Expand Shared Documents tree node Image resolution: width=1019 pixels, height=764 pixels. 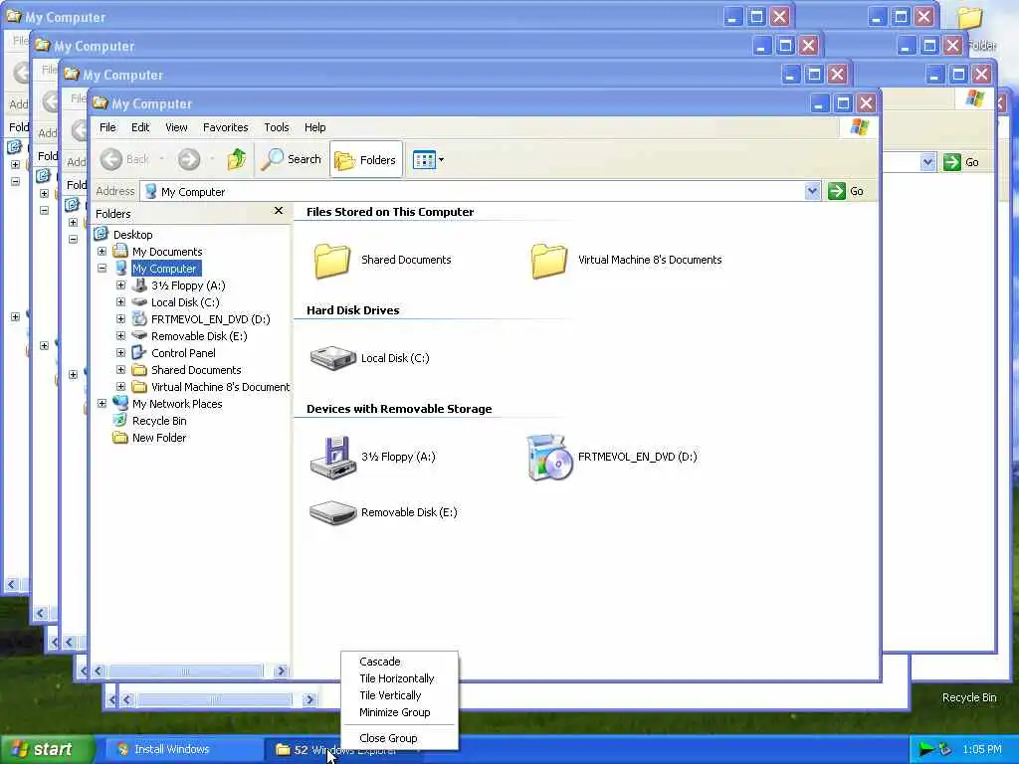pyautogui.click(x=120, y=370)
